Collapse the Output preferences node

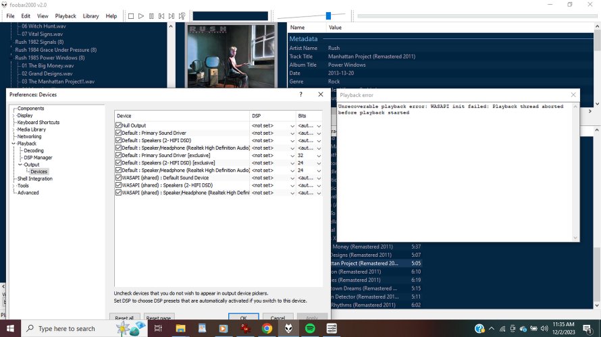pos(20,165)
